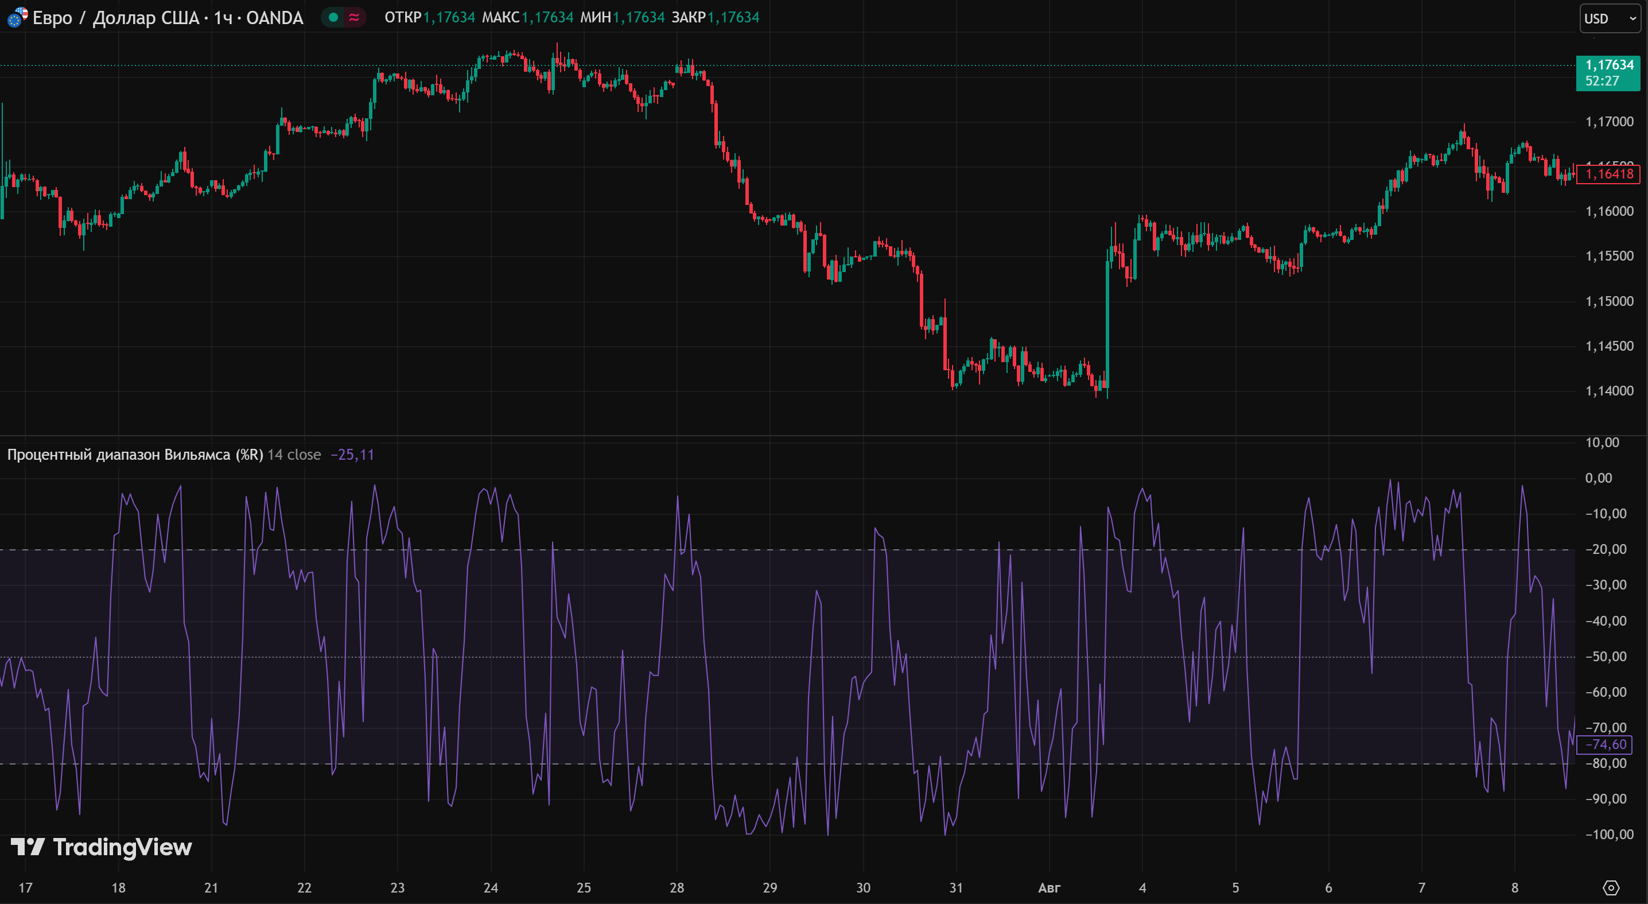Click the −25,11 indicator value in legend
Image resolution: width=1648 pixels, height=904 pixels.
click(x=352, y=455)
